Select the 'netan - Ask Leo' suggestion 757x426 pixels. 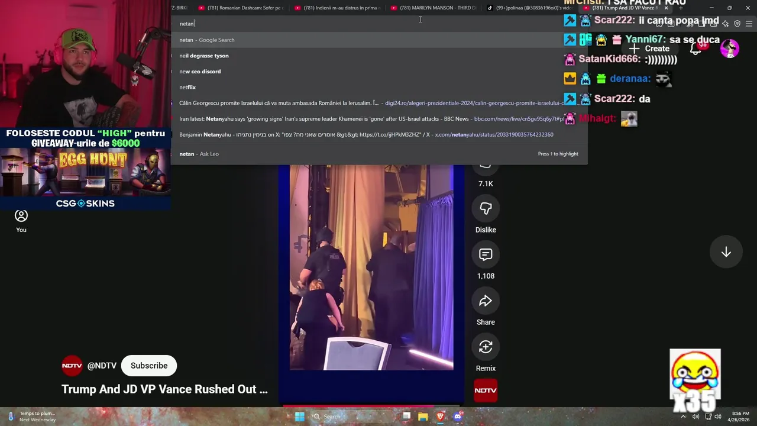coord(379,154)
